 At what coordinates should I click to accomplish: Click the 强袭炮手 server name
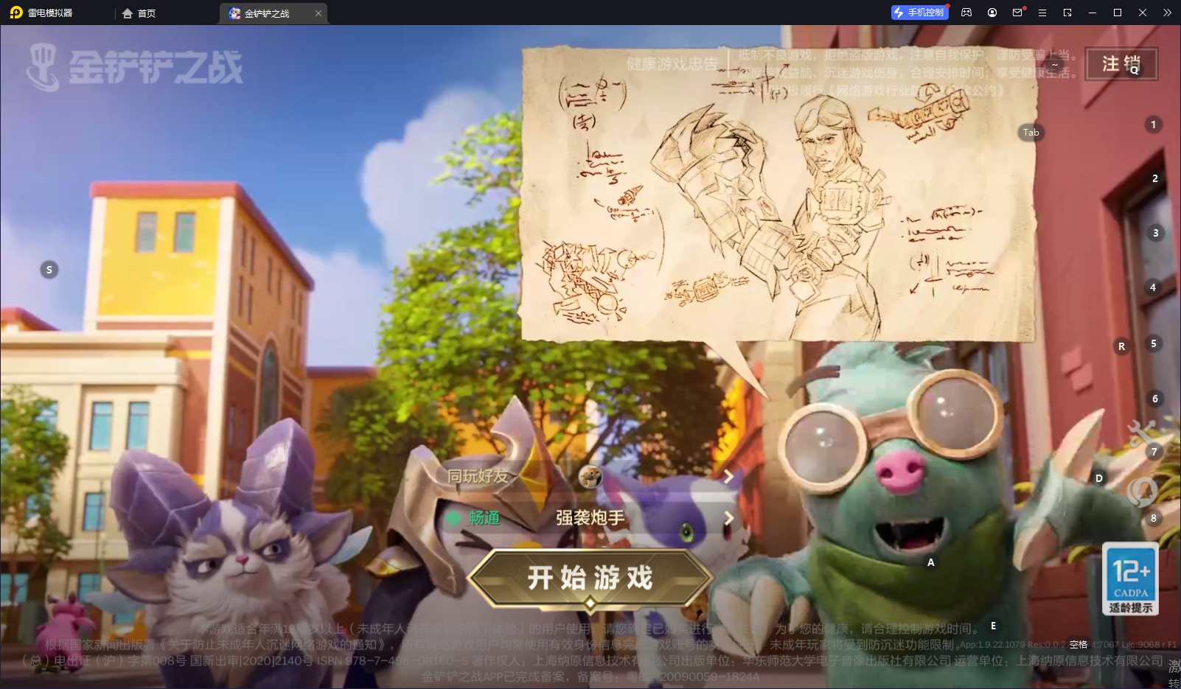click(x=590, y=518)
